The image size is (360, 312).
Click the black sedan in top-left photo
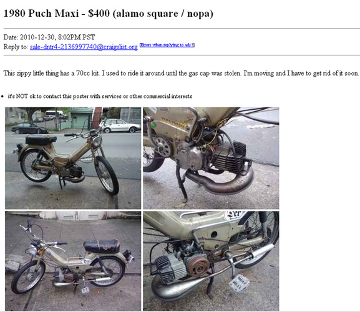[30, 129]
